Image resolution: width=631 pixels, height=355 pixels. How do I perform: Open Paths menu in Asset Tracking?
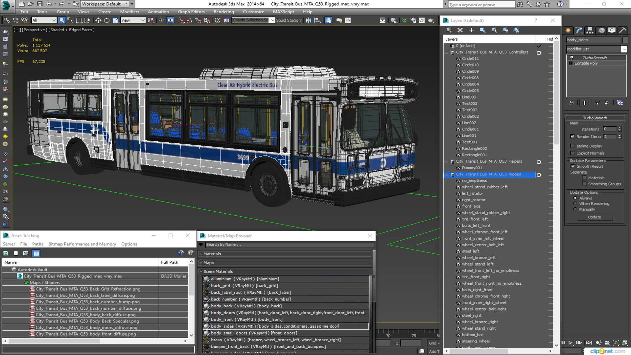[37, 244]
